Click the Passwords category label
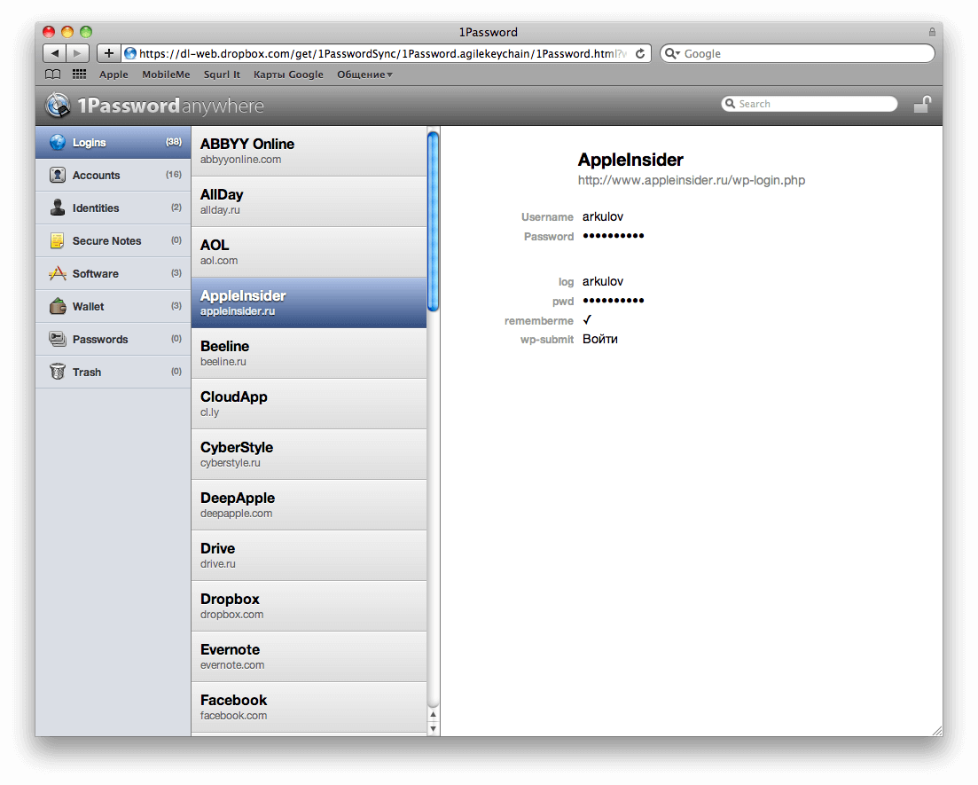The height and width of the screenshot is (785, 978). 100,340
